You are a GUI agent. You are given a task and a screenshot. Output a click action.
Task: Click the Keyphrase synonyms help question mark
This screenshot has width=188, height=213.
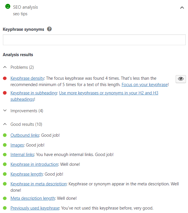coord(49,29)
